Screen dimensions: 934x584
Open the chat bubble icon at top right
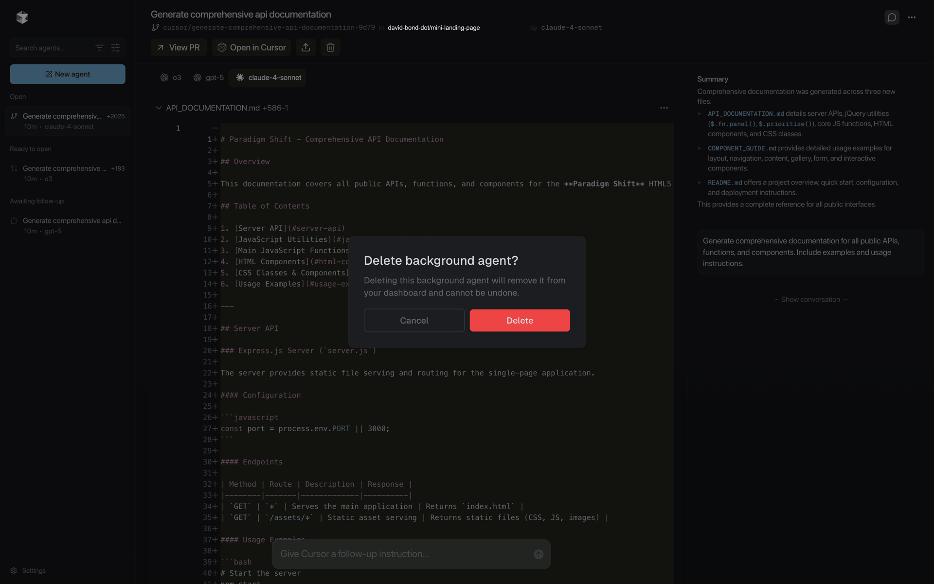tap(892, 18)
